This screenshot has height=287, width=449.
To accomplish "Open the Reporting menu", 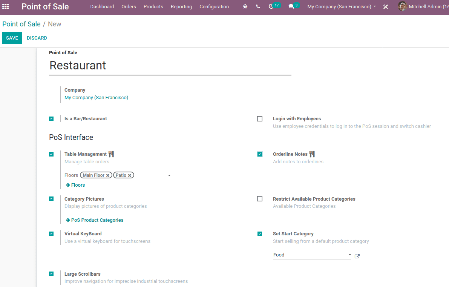I will 181,6.
